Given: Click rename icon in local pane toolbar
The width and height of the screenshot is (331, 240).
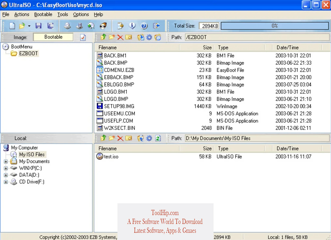Looking at the screenshot, I should [129, 138].
